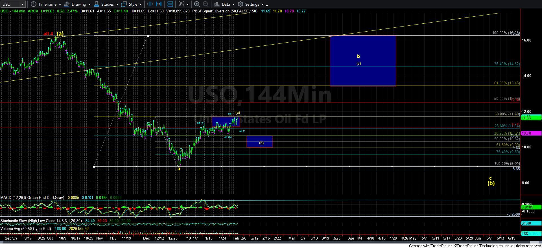Click the 'MACD (12,26,9,Green,Red,DarkGray)' study label
The height and width of the screenshot is (248, 542).
32,198
